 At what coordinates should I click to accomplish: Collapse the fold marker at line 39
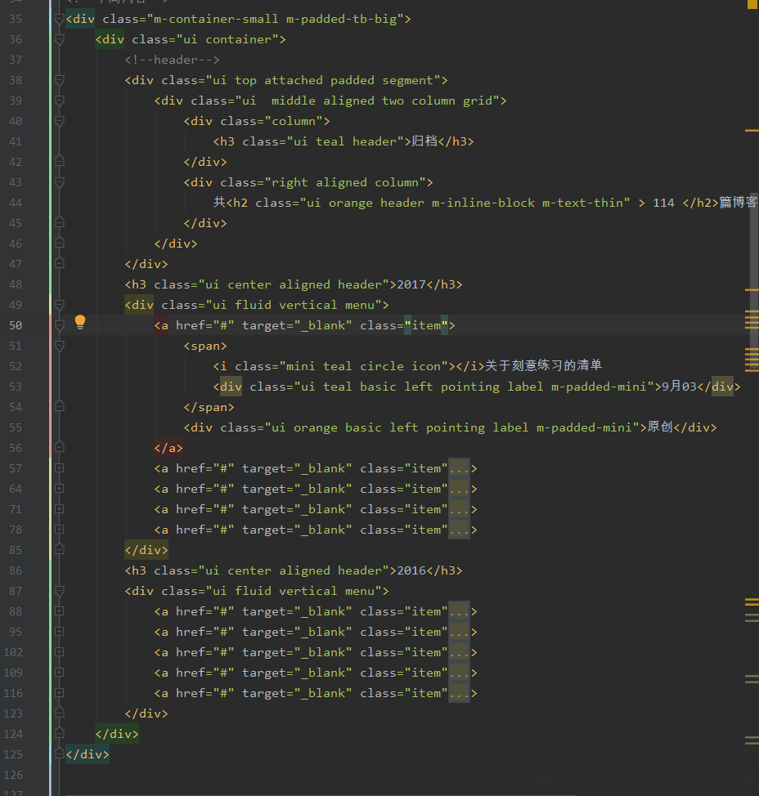tap(60, 101)
